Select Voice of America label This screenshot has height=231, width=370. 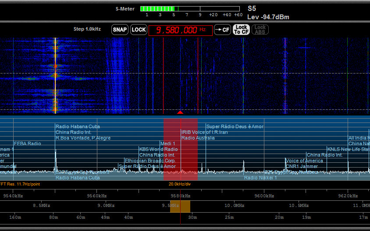pos(304,161)
